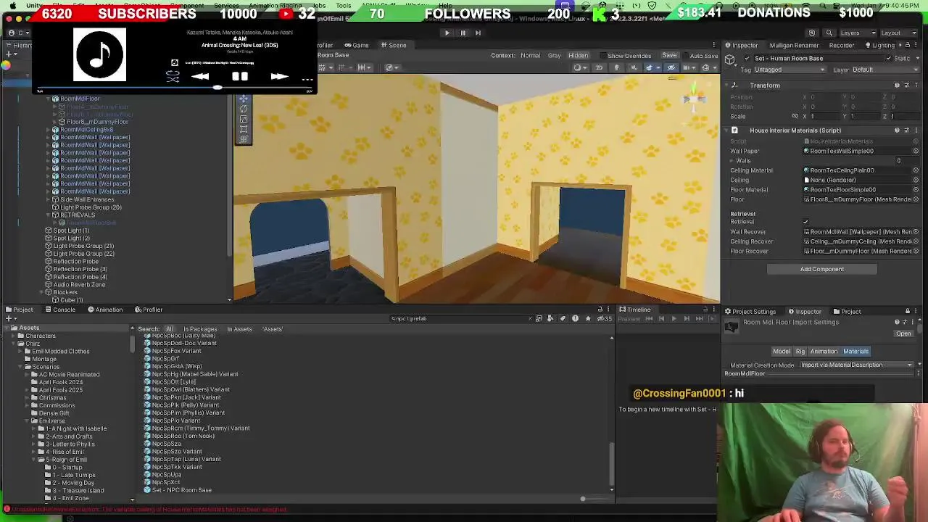This screenshot has width=928, height=522.
Task: Select the Rect tool in scene overlay
Action: pyautogui.click(x=244, y=130)
